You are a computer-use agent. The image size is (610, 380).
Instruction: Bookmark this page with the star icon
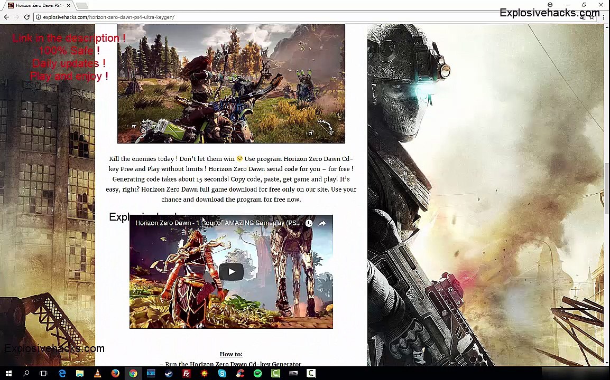coord(591,17)
